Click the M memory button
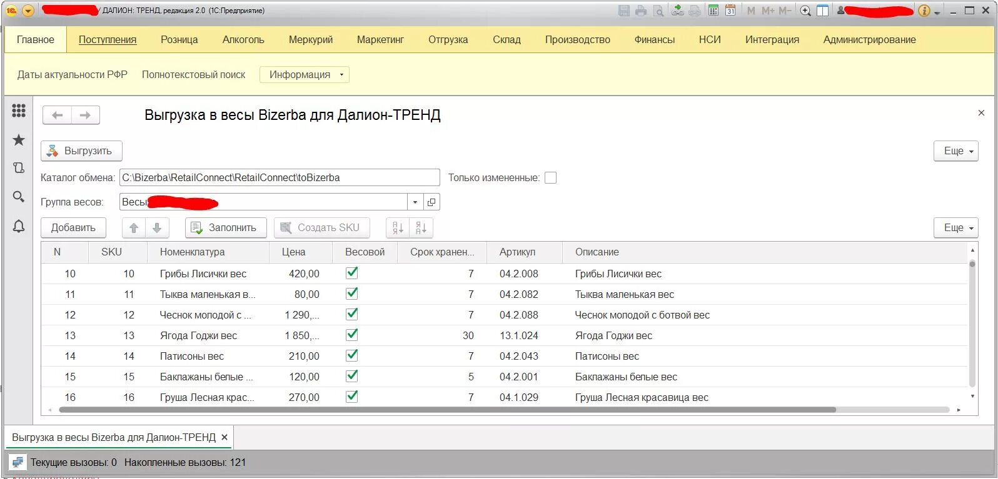The width and height of the screenshot is (998, 479). point(751,11)
